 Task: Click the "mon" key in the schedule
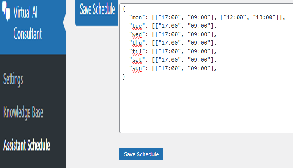point(137,17)
